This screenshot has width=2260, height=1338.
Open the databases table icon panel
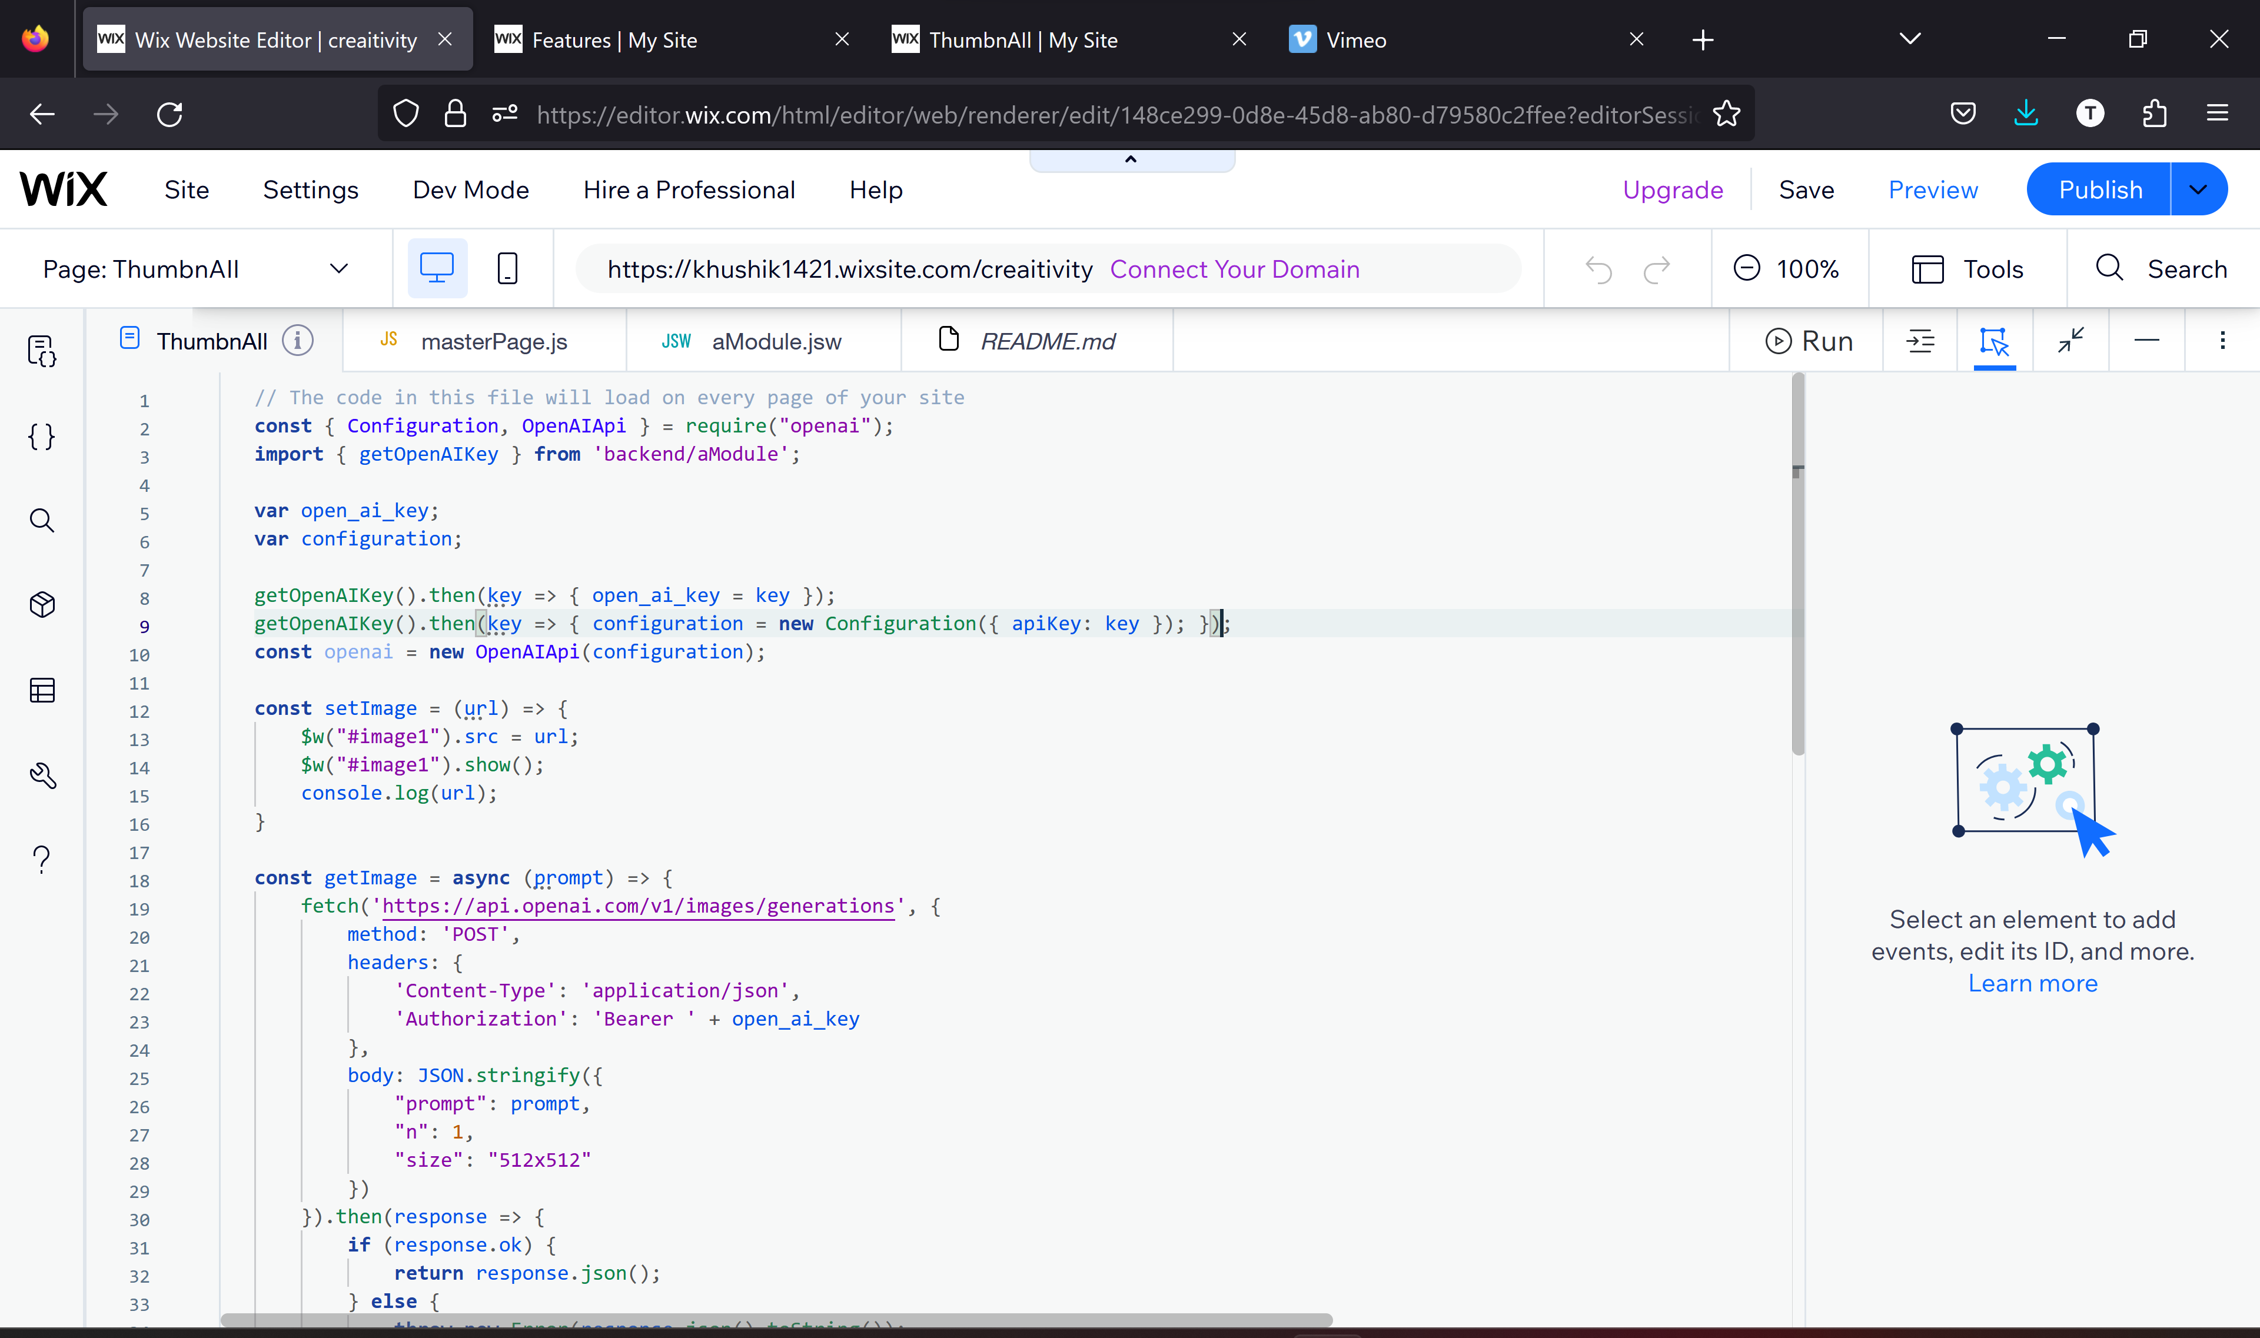(41, 690)
